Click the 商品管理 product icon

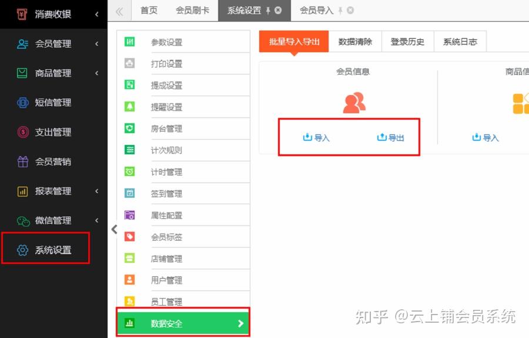coord(22,73)
